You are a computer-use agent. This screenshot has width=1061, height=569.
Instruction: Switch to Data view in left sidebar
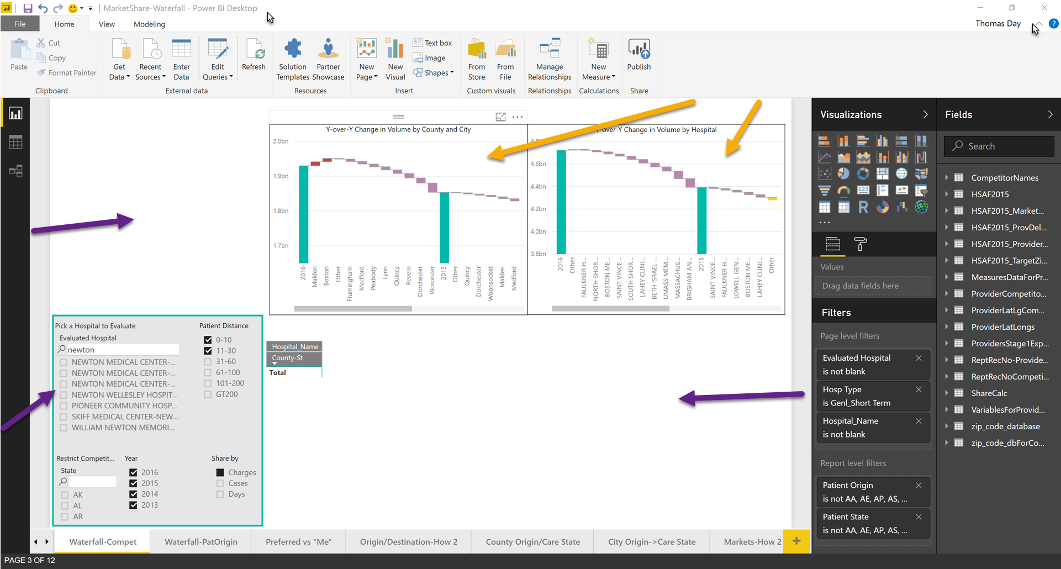[15, 142]
